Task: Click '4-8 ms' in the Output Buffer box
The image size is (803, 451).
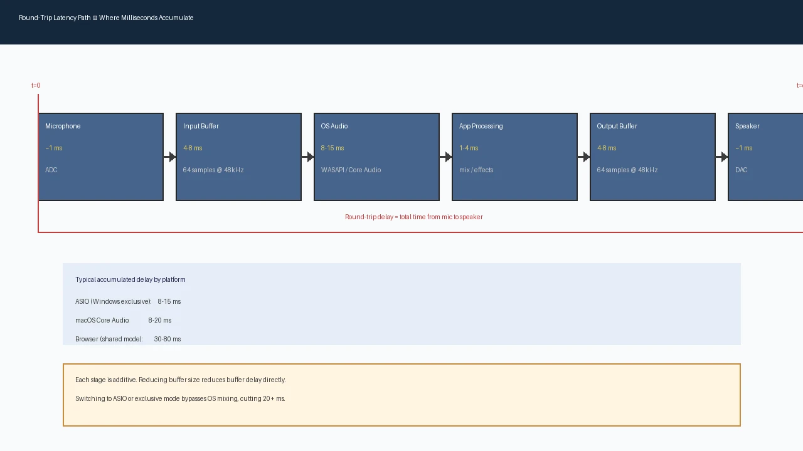Action: tap(607, 148)
